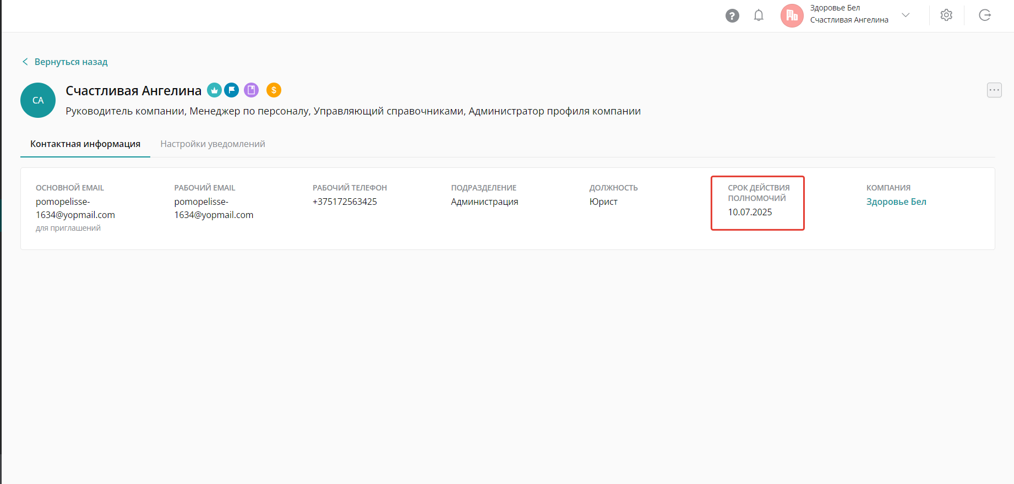Click the pink company building avatar

click(792, 15)
